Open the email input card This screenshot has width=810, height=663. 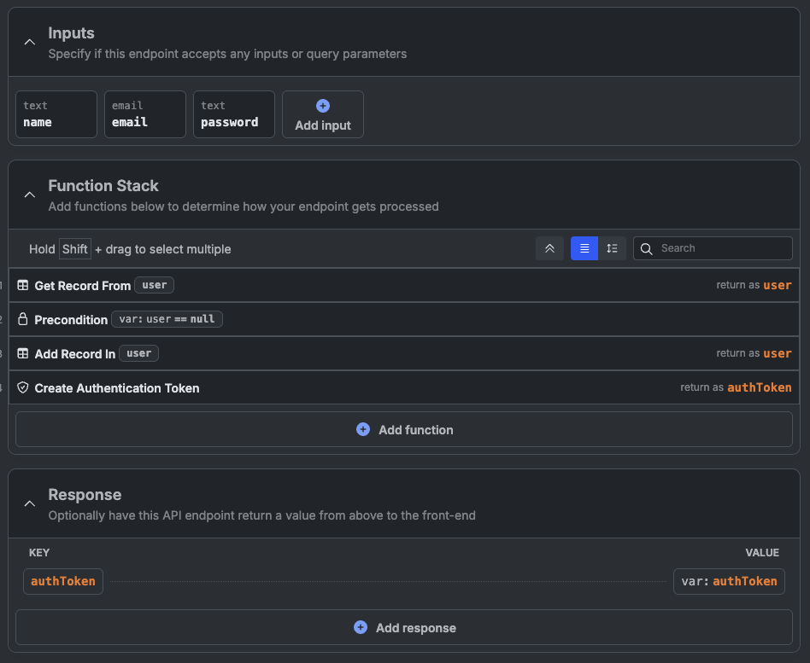coord(145,114)
